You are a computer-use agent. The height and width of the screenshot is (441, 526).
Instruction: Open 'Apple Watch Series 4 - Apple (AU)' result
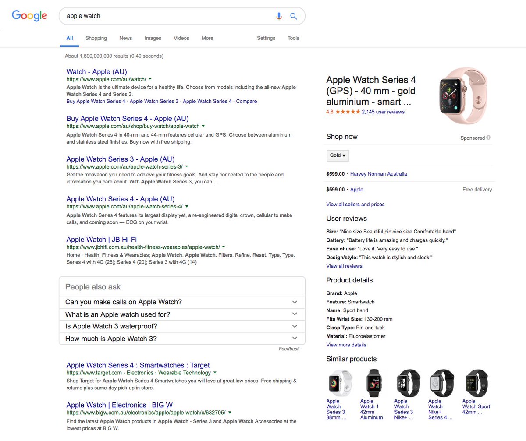(x=121, y=199)
